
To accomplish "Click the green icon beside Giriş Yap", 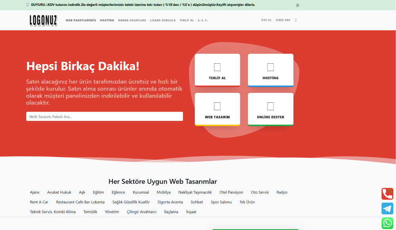I will pos(295,20).
